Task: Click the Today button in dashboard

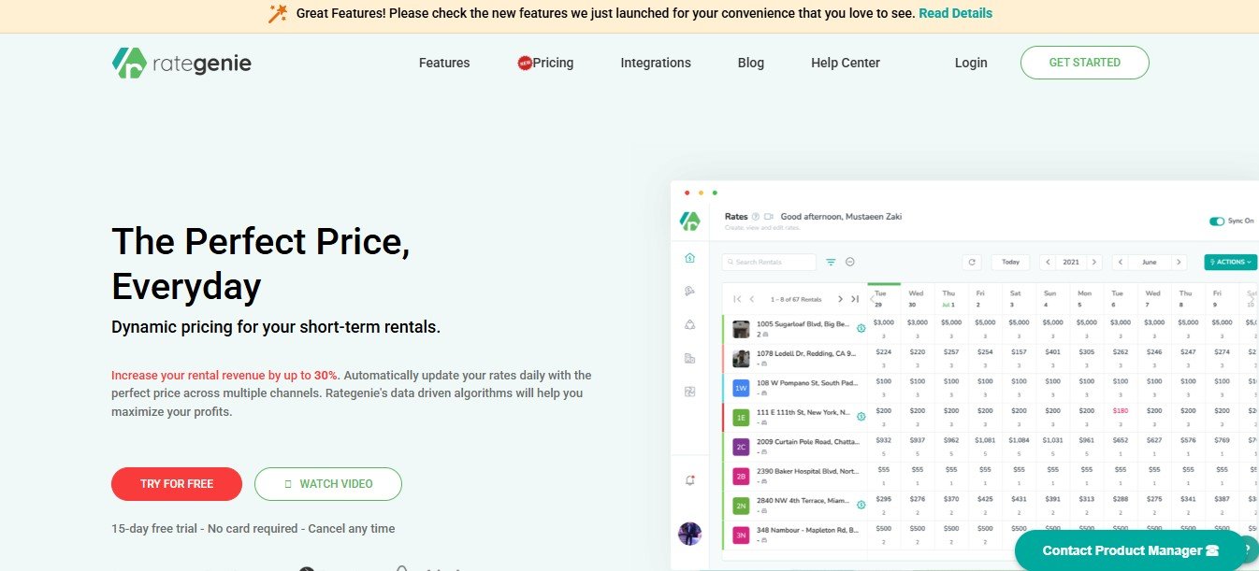Action: (x=1010, y=263)
